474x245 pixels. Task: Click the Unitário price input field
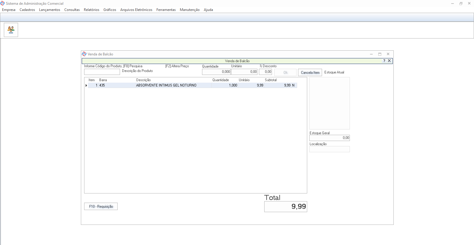pyautogui.click(x=244, y=72)
